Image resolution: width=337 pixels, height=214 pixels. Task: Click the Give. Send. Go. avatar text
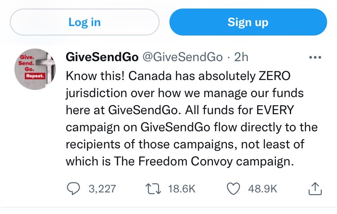pyautogui.click(x=27, y=63)
